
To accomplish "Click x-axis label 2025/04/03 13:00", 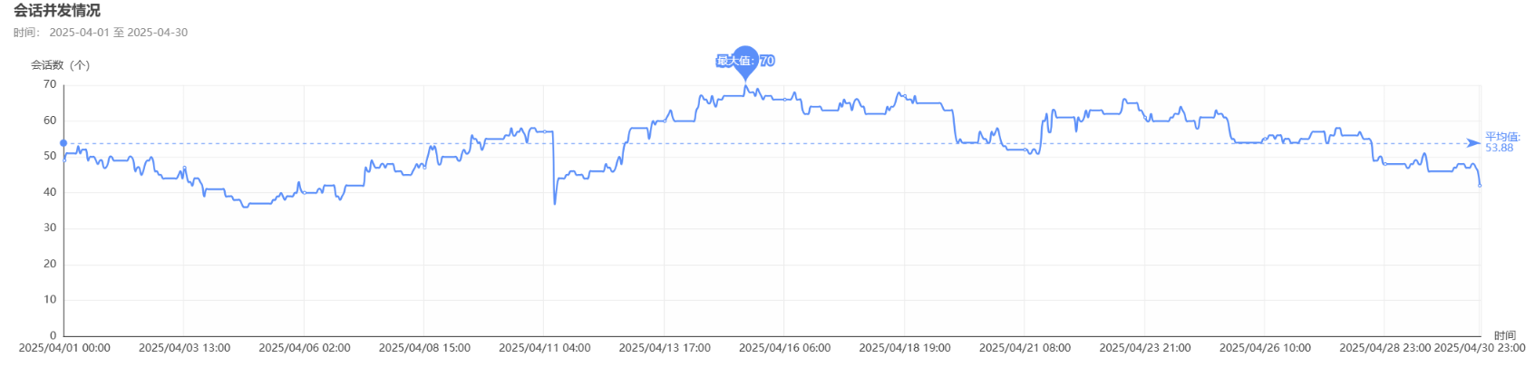I will 184,348.
